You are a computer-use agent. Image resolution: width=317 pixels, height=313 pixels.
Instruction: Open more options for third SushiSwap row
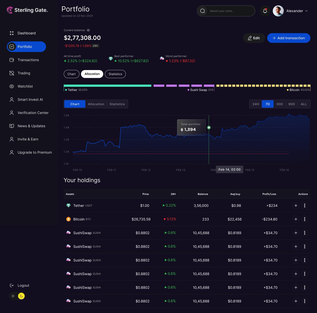point(305,260)
